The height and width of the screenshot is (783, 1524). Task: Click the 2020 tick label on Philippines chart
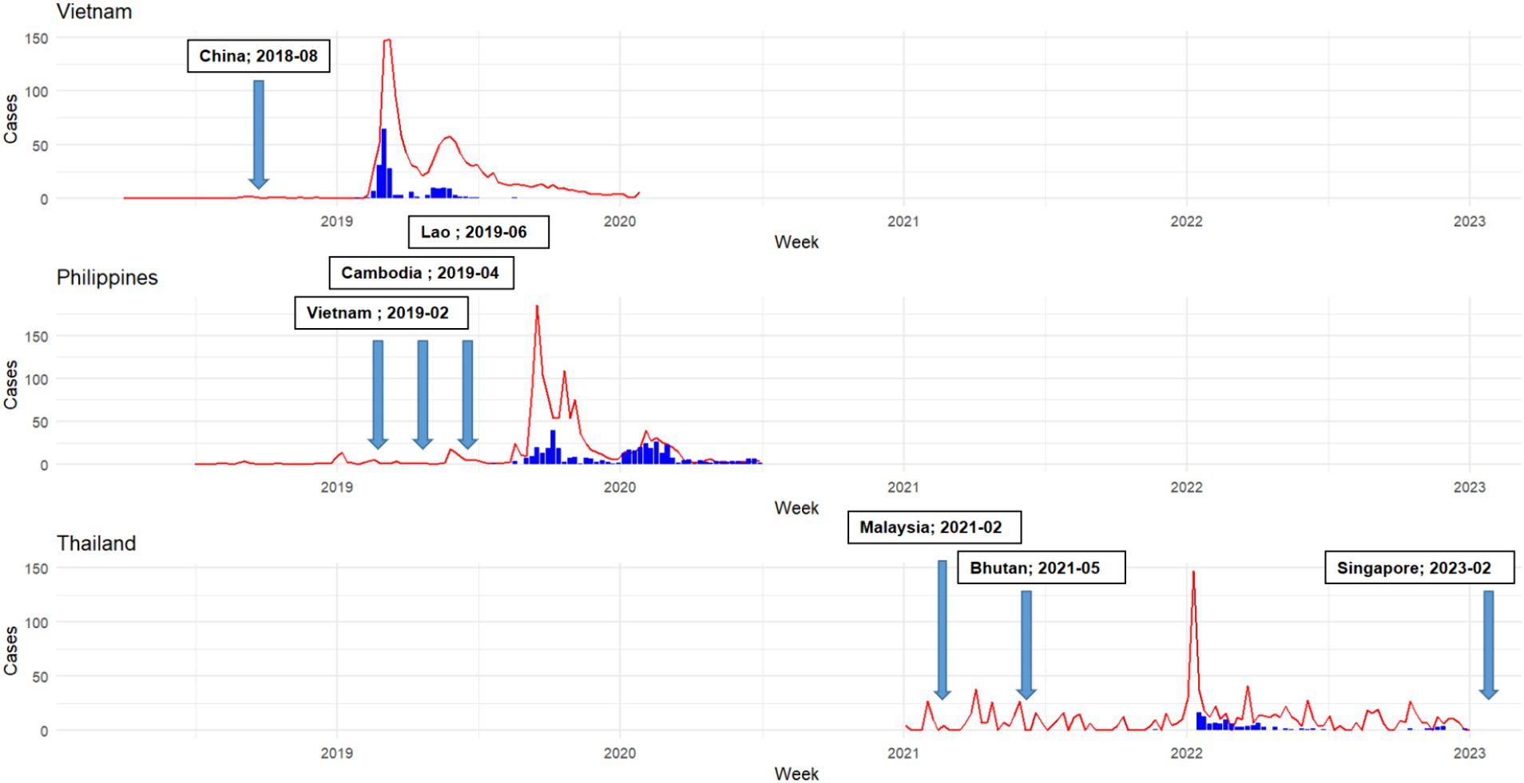620,487
